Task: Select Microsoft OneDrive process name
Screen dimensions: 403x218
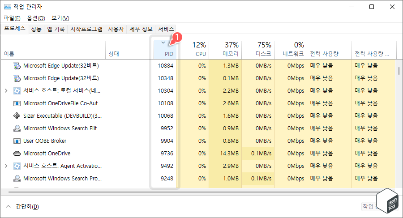Action: 47,154
